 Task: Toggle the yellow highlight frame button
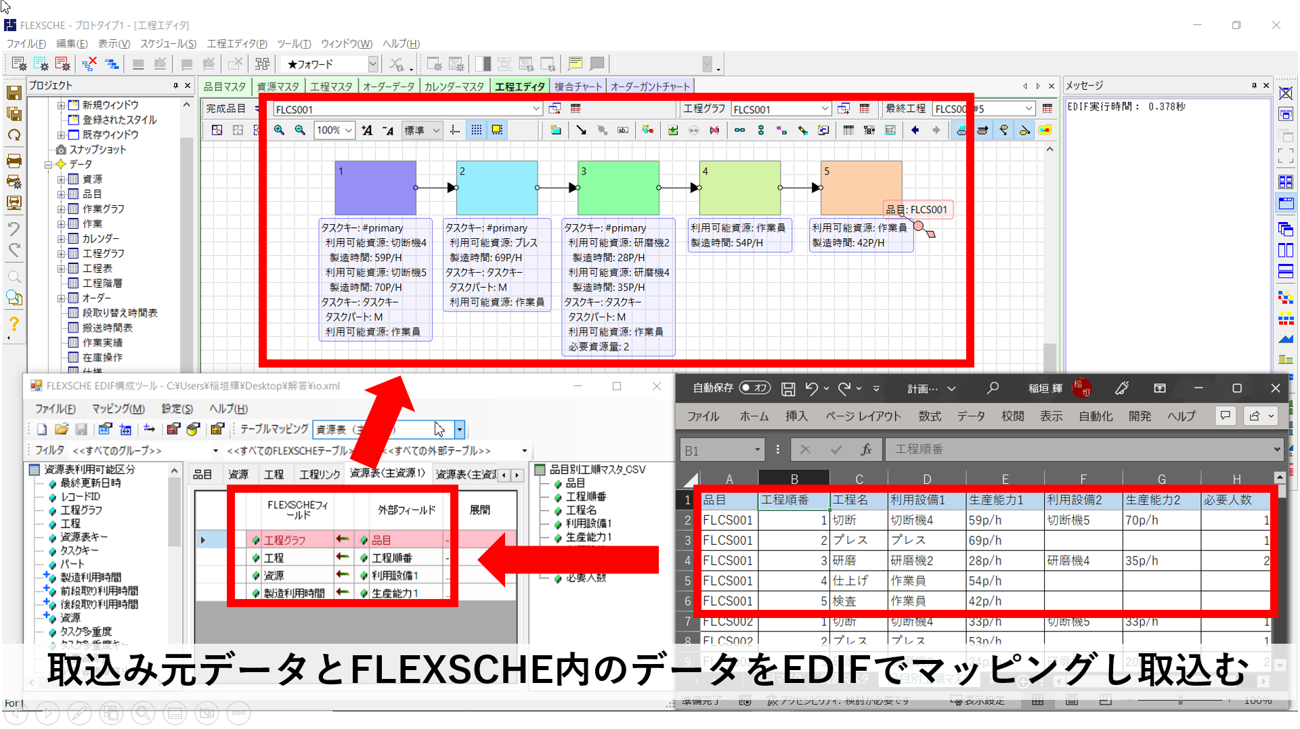(498, 130)
